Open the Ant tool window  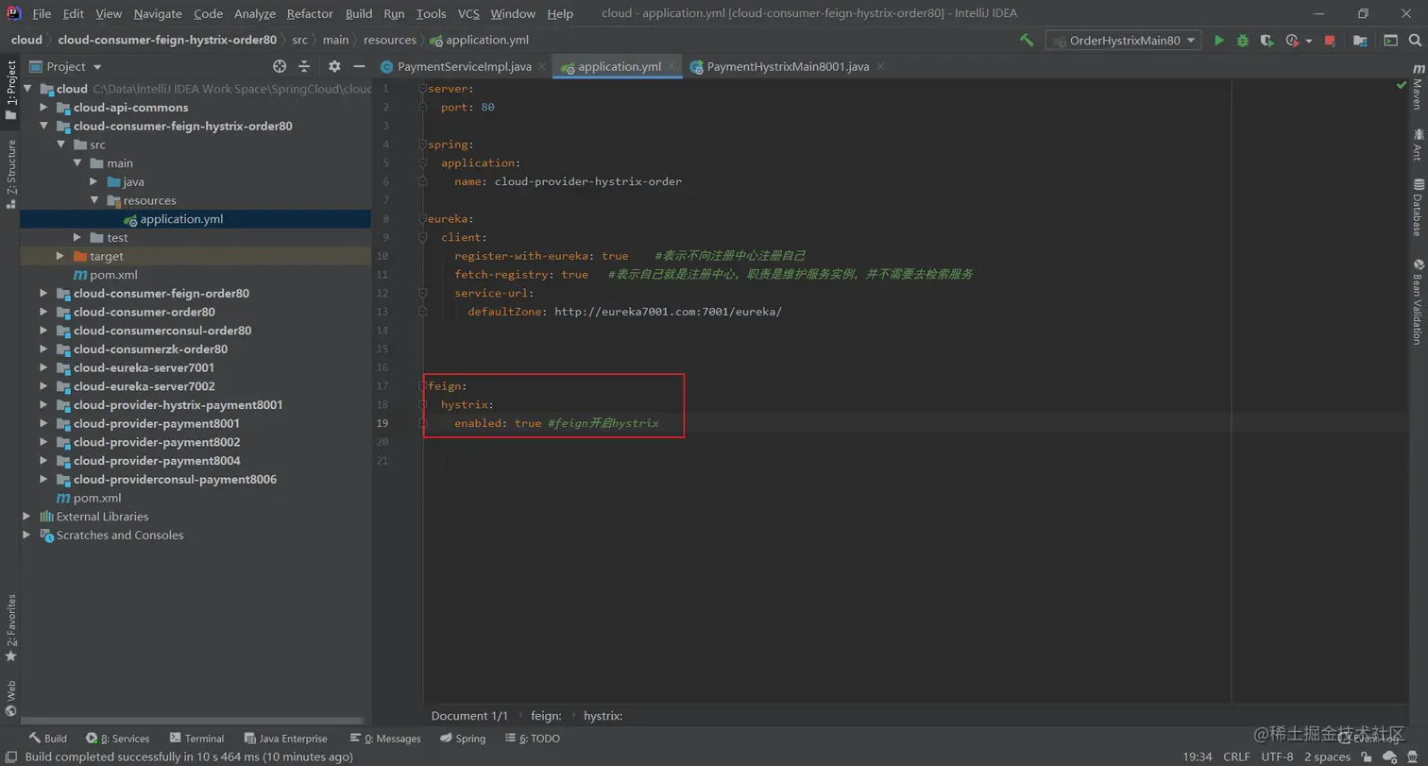pos(1418,146)
